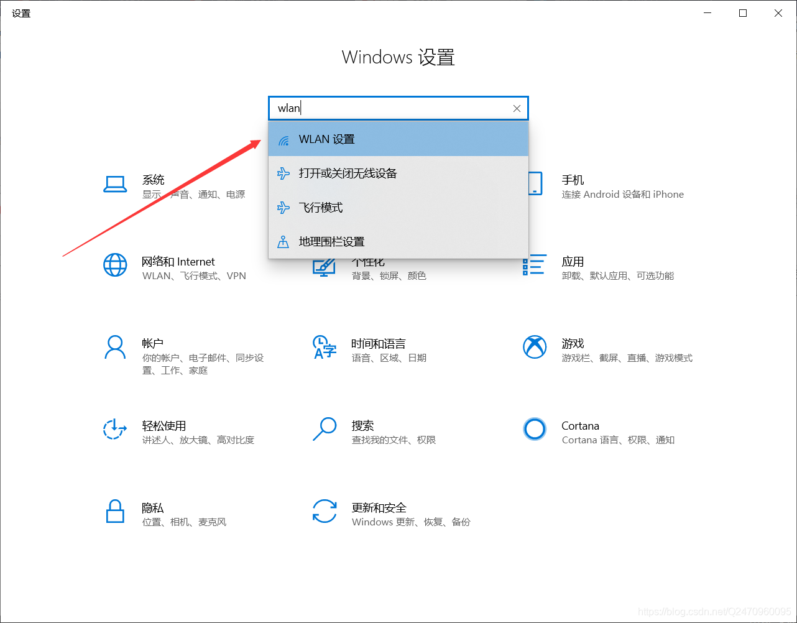
Task: Click the Windows 设置 page heading
Action: click(398, 57)
